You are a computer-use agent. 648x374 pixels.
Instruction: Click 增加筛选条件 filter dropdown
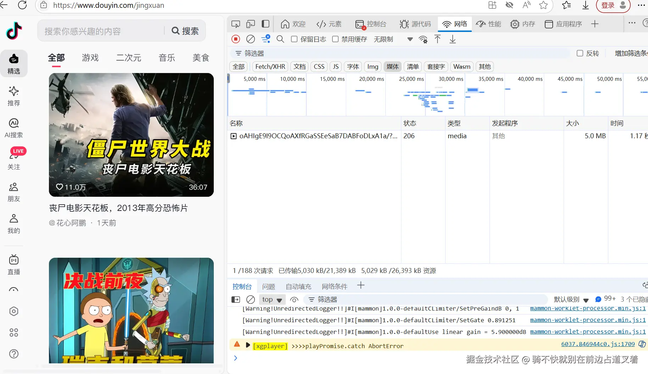631,53
